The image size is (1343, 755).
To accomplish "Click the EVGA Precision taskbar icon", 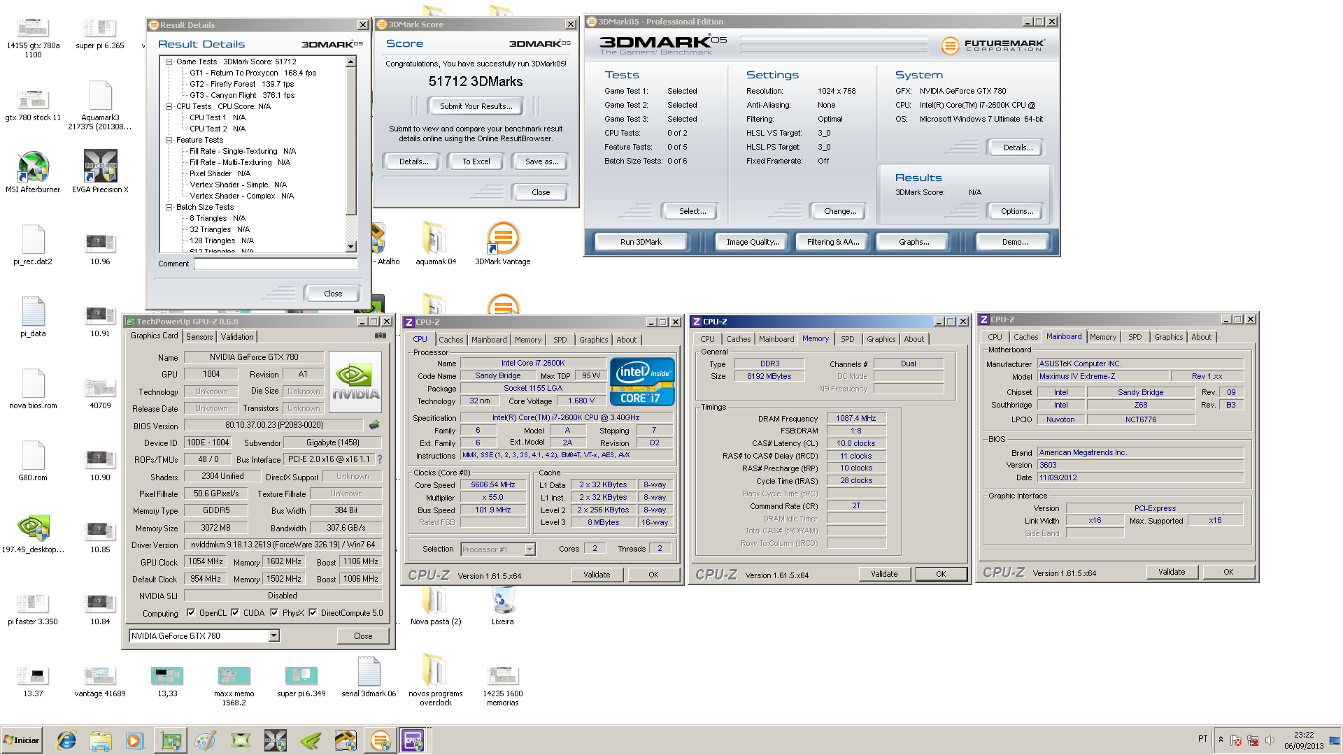I will click(276, 740).
